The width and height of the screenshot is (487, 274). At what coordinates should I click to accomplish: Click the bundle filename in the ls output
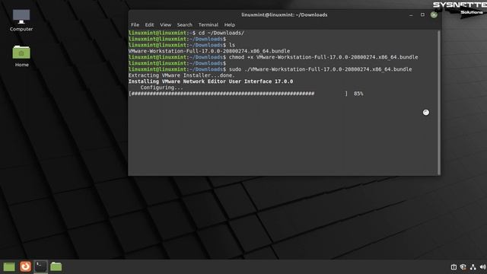209,51
